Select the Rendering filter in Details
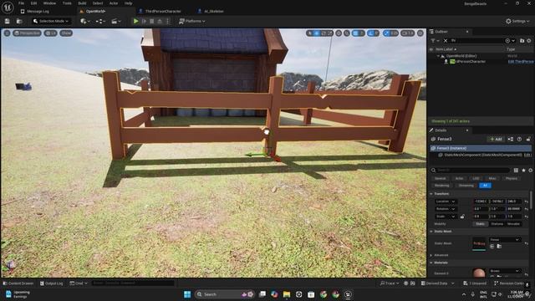Image resolution: width=535 pixels, height=301 pixels. pos(441,186)
